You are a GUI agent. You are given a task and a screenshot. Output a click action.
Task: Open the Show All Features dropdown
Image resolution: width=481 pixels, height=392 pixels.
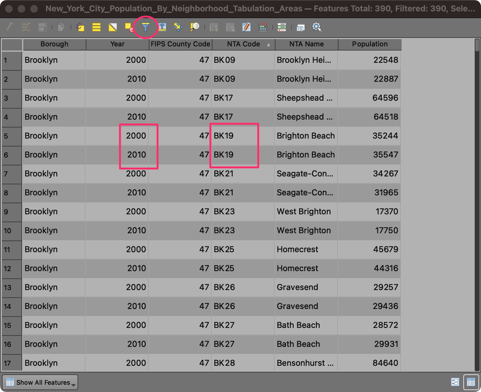click(40, 382)
